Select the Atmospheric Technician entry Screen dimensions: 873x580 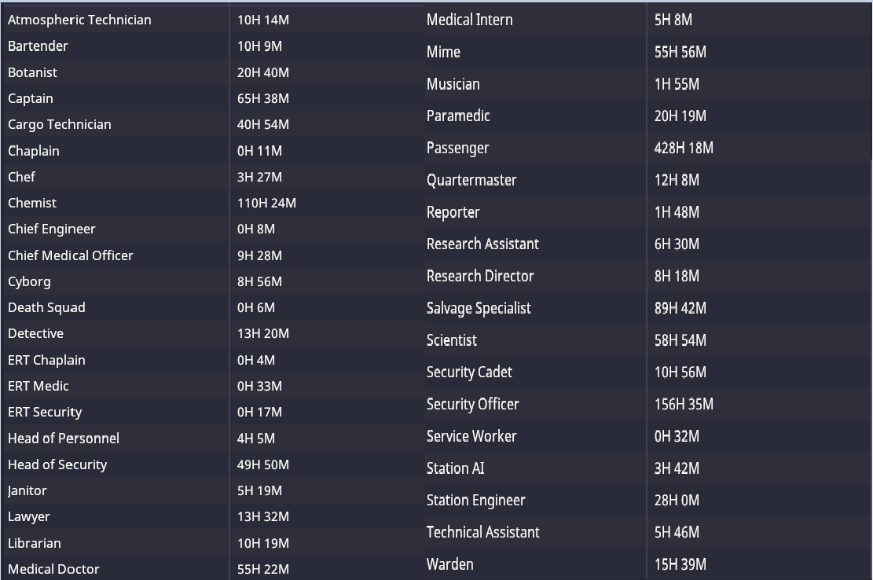(79, 20)
